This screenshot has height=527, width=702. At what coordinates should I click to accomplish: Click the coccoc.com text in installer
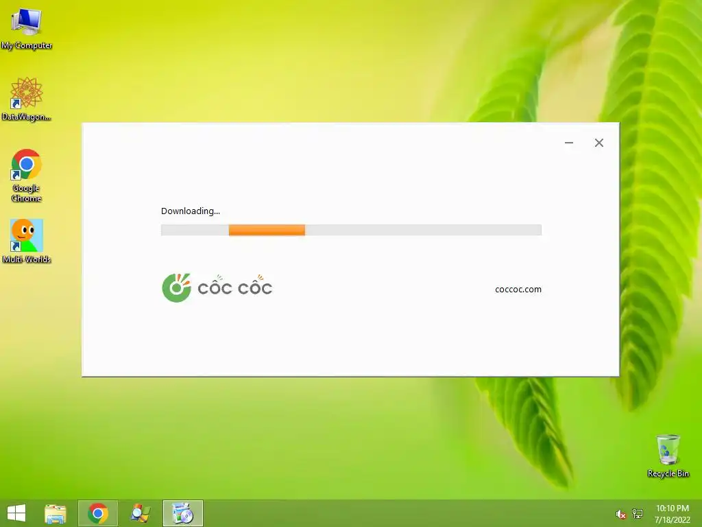518,290
